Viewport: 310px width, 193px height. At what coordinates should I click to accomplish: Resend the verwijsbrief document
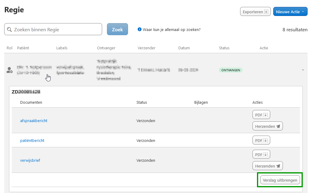tap(268, 166)
